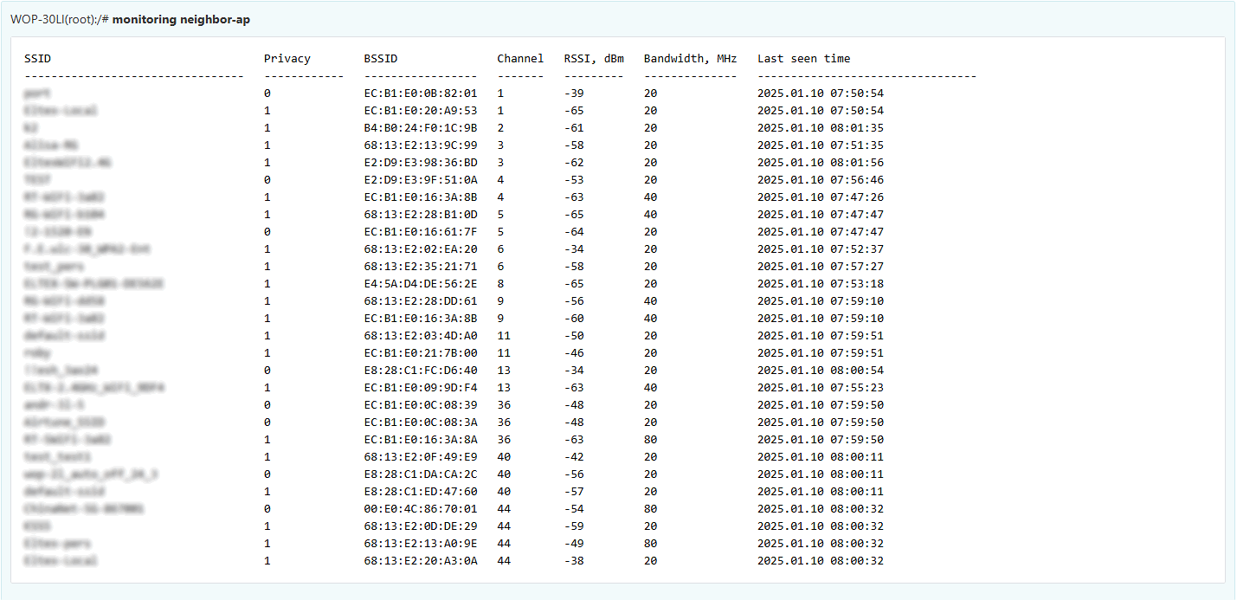Click timestamp 2025.01.10 07:55:23
The width and height of the screenshot is (1237, 600).
click(x=821, y=388)
